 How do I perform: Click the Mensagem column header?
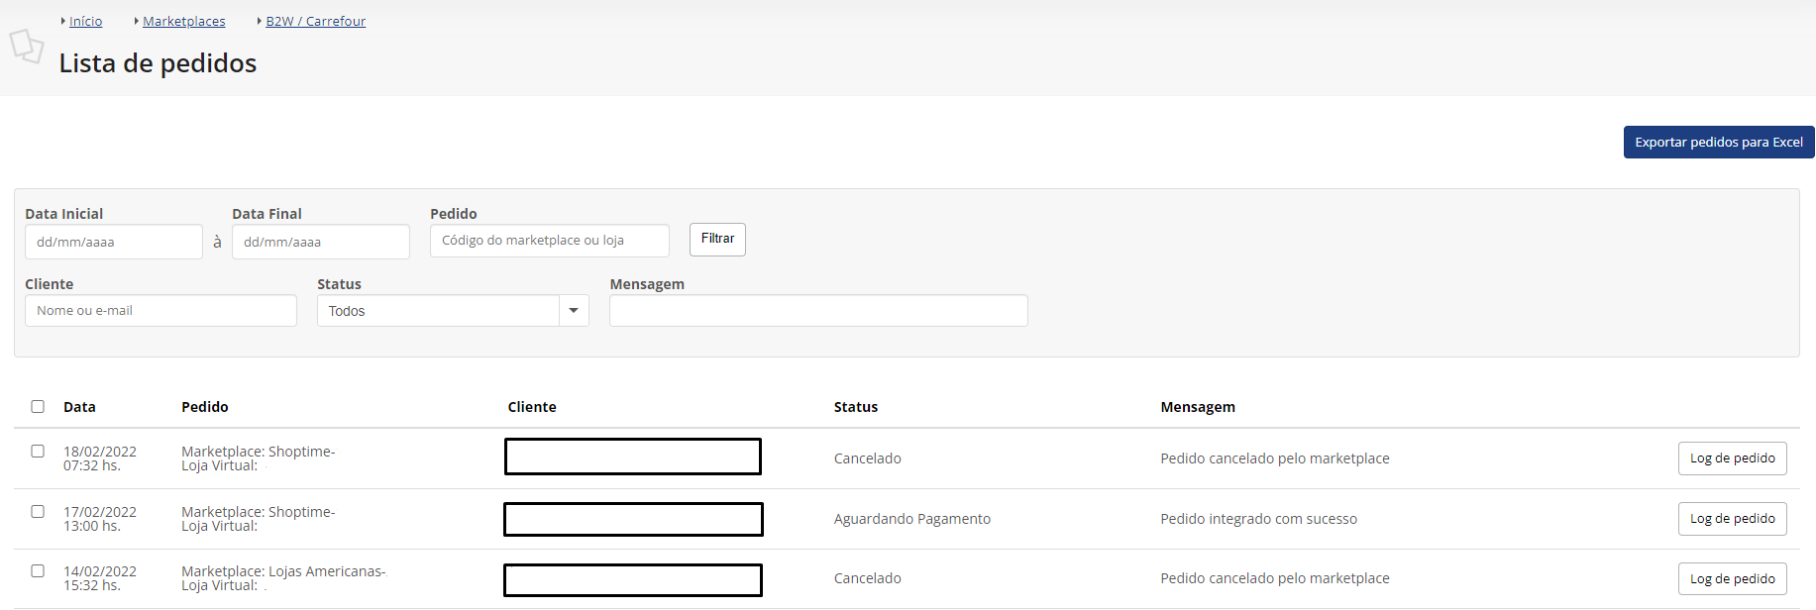1198,407
